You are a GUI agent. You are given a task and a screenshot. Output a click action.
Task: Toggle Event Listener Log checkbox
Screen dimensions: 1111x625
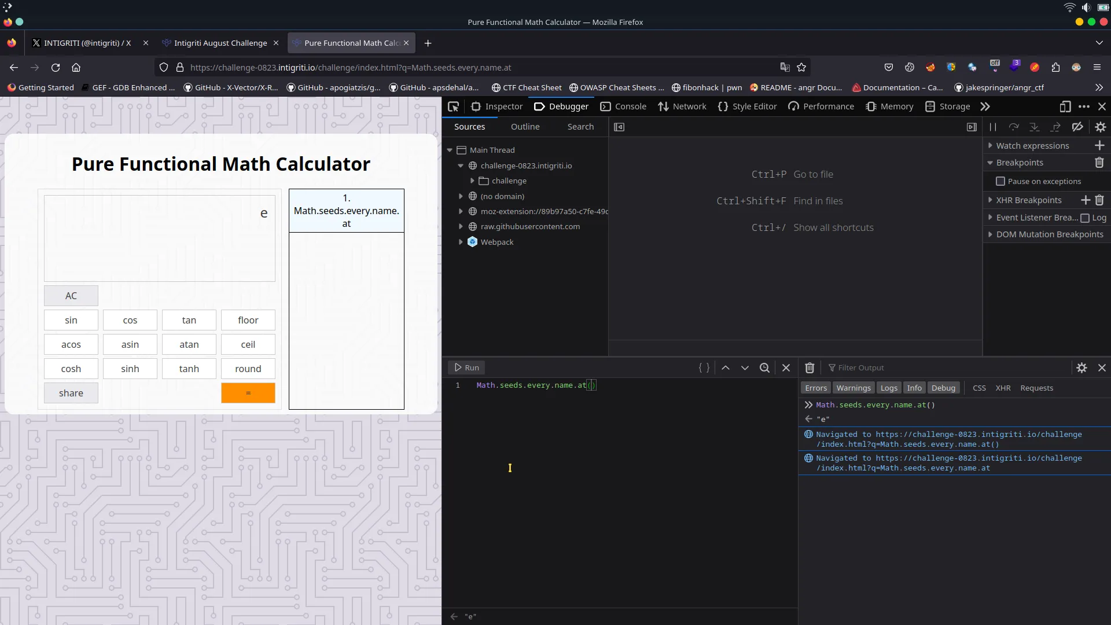coord(1085,218)
